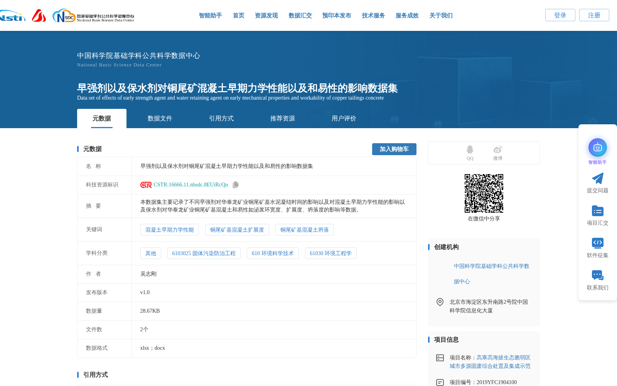Click the CSTR logo beside the identifier
The width and height of the screenshot is (617, 386).
click(146, 185)
